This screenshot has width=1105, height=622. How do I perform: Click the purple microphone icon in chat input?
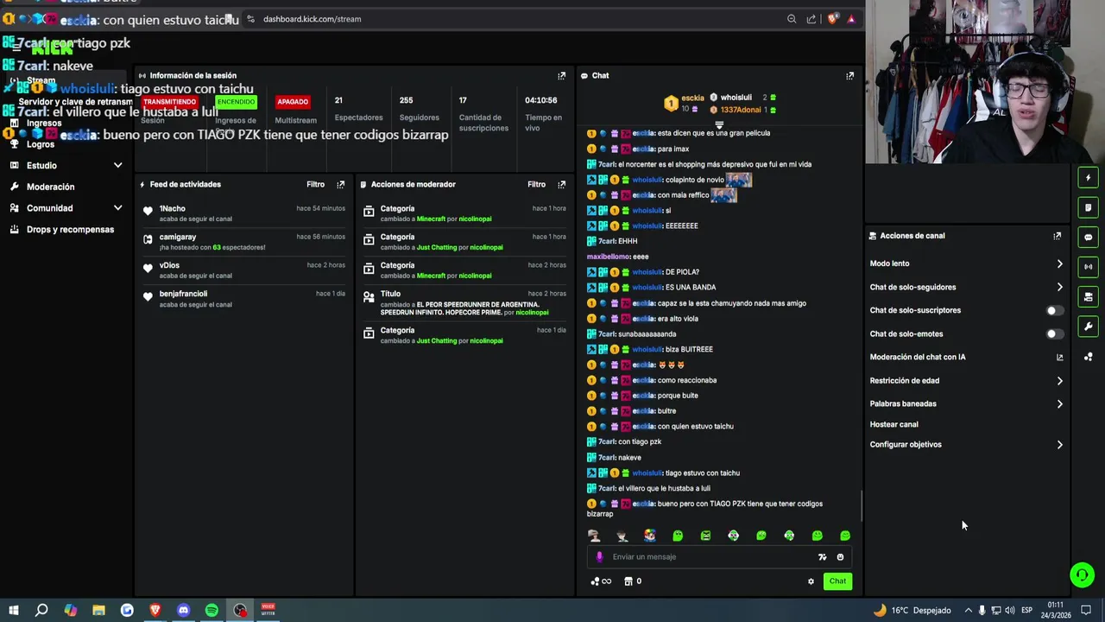pos(600,557)
